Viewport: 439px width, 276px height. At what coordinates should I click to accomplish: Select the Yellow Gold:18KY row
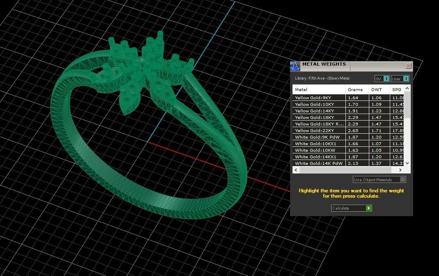coord(349,117)
